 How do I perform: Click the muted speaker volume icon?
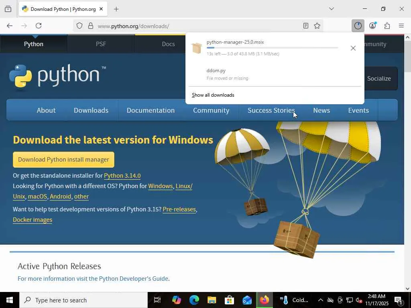[x=359, y=300]
